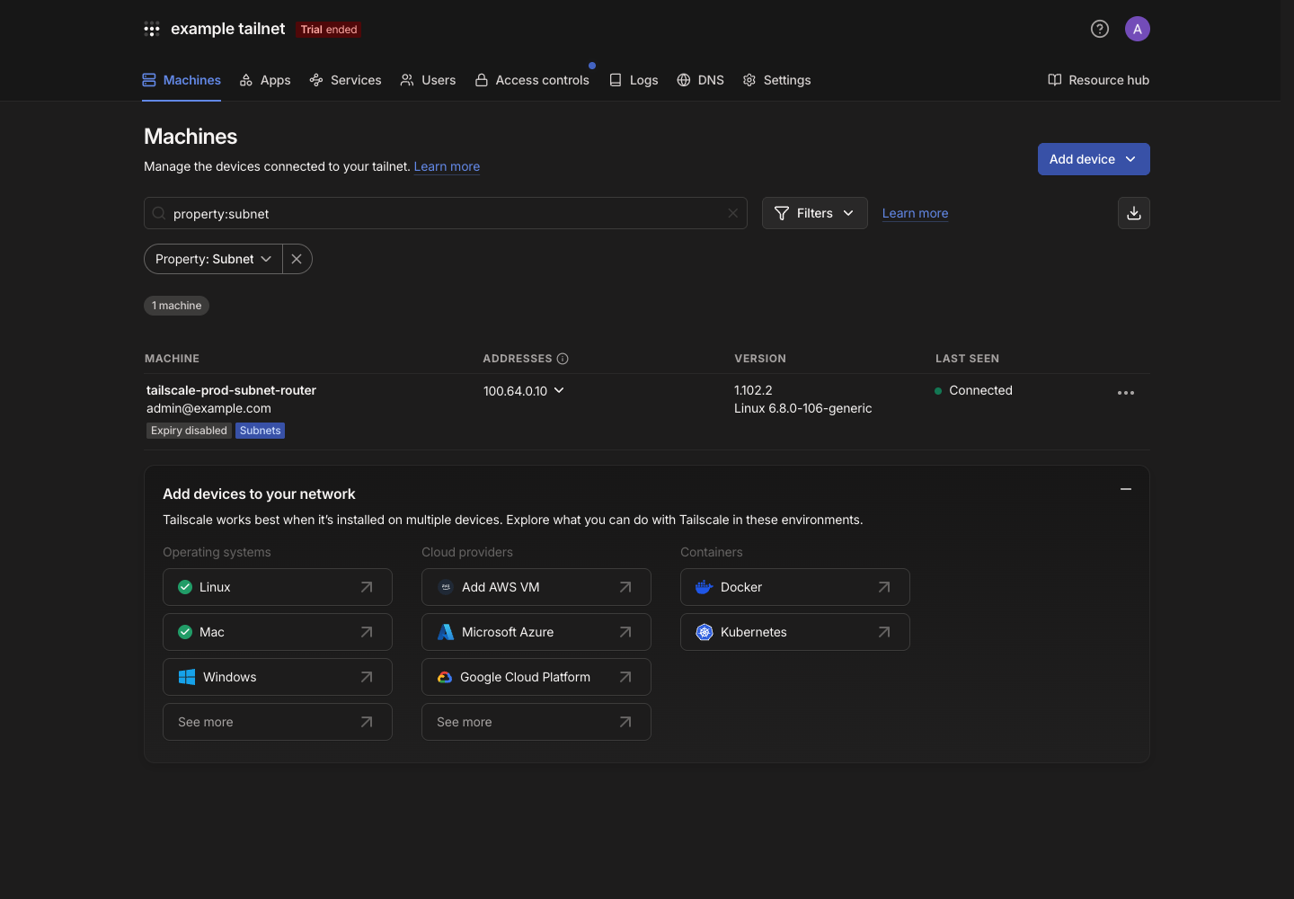Screen dimensions: 1294x899
Task: Click Learn more under Machines heading
Action: click(447, 166)
